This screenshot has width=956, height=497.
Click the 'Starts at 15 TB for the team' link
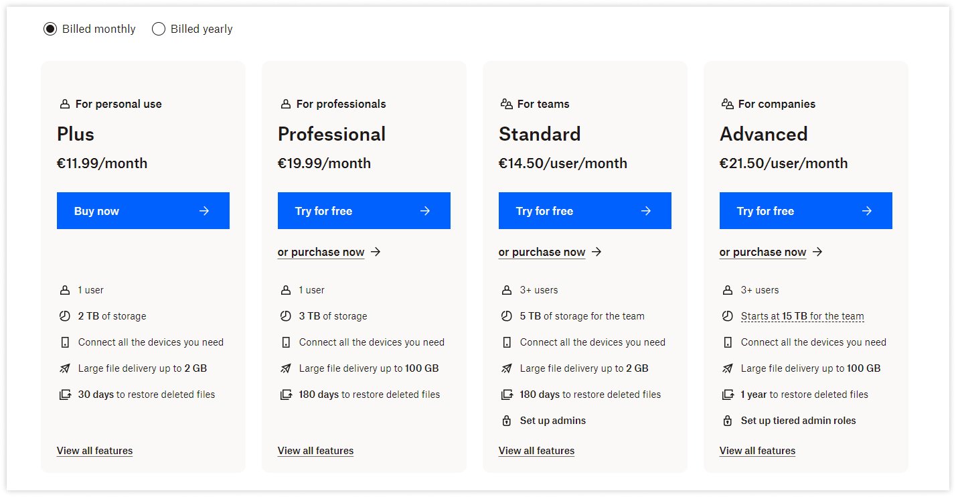click(x=803, y=315)
